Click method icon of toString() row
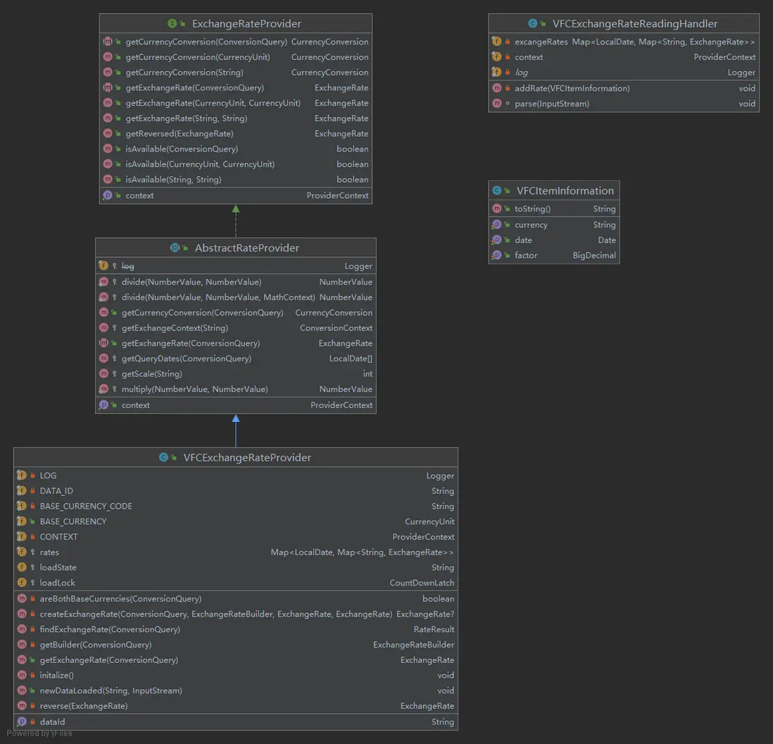 497,209
